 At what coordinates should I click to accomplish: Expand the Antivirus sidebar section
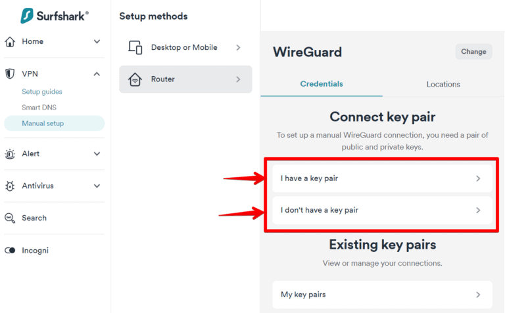point(97,186)
